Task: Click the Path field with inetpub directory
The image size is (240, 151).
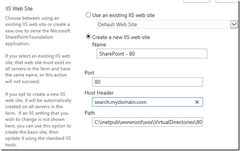Action: coord(148,122)
